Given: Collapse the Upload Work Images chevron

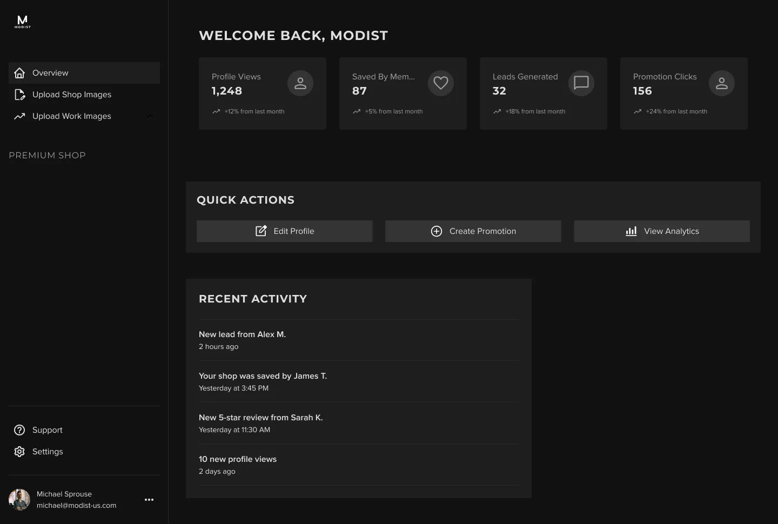Looking at the screenshot, I should (150, 116).
